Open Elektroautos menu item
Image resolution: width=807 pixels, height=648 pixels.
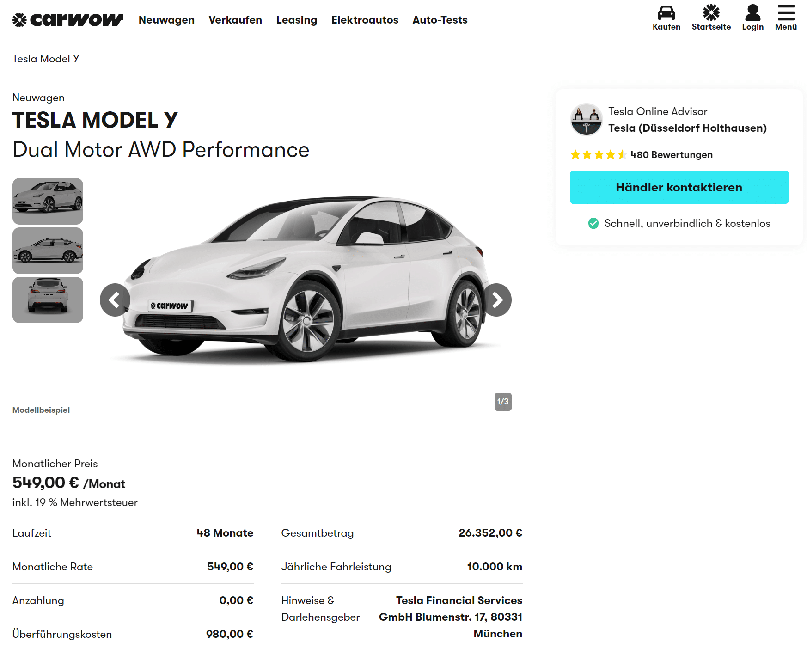(x=365, y=20)
